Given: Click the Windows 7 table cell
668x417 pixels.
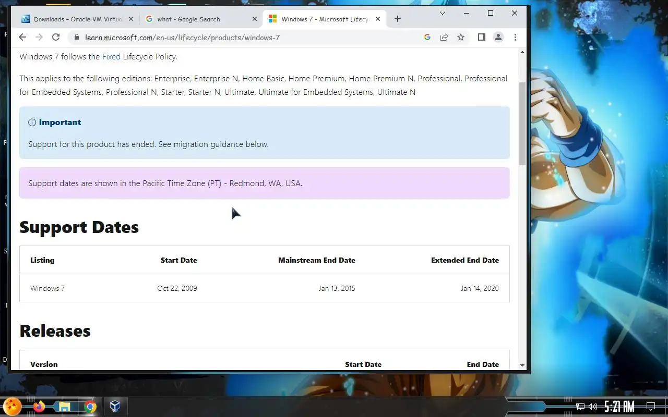Looking at the screenshot, I should pos(47,288).
